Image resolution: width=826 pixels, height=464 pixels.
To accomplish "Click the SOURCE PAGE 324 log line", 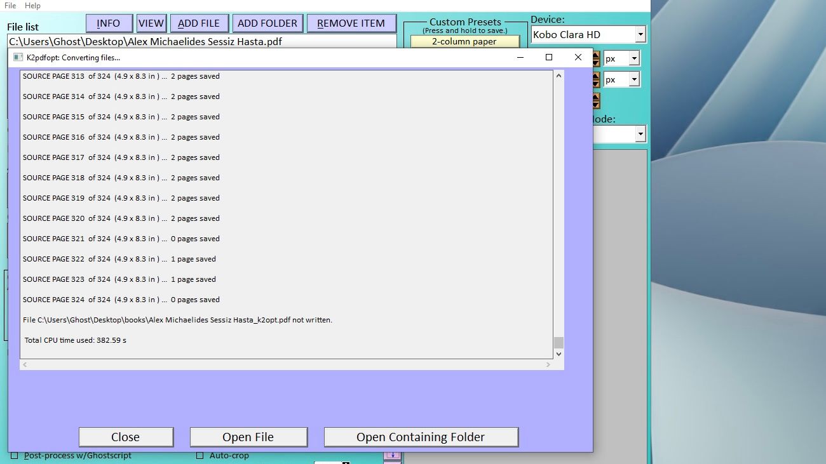I will pyautogui.click(x=121, y=300).
